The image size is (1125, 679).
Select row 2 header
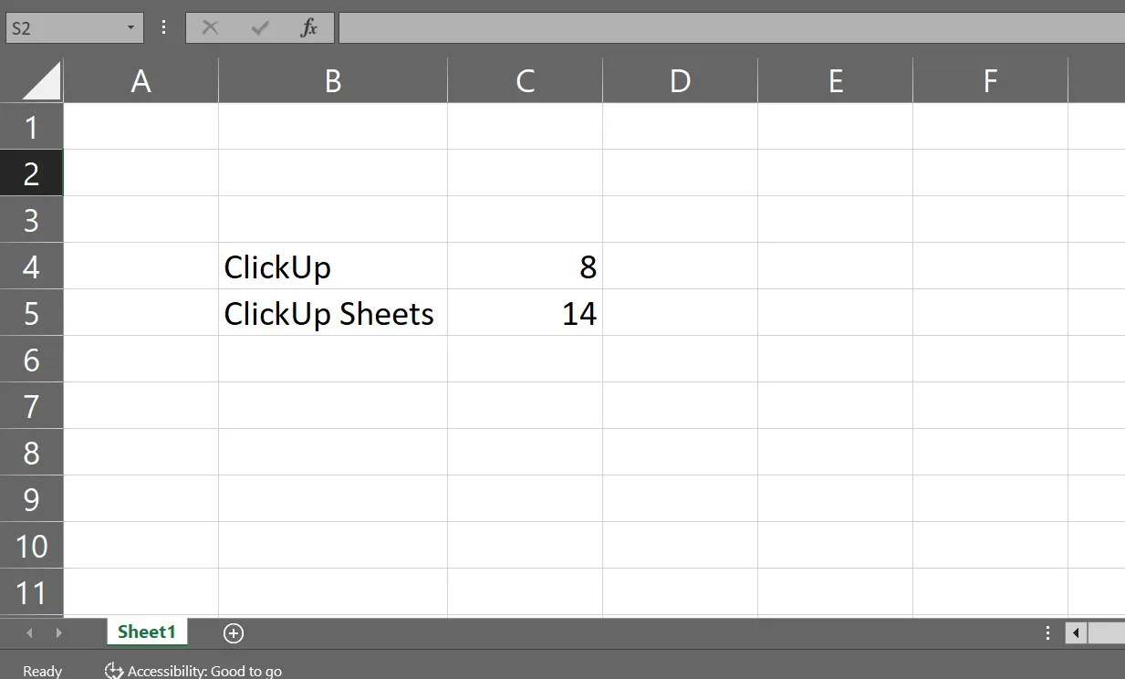pyautogui.click(x=31, y=173)
